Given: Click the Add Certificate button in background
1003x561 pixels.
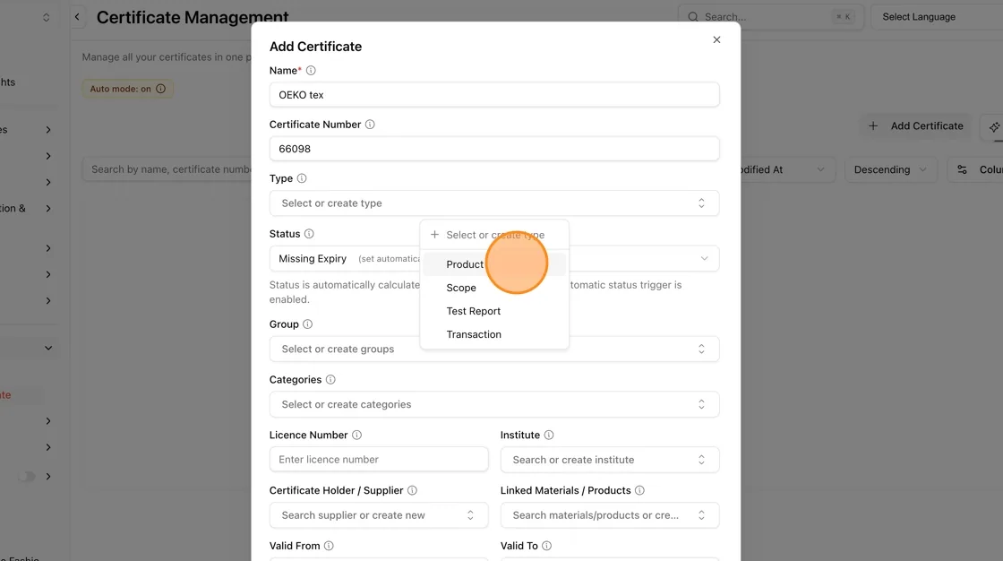Looking at the screenshot, I should [916, 126].
